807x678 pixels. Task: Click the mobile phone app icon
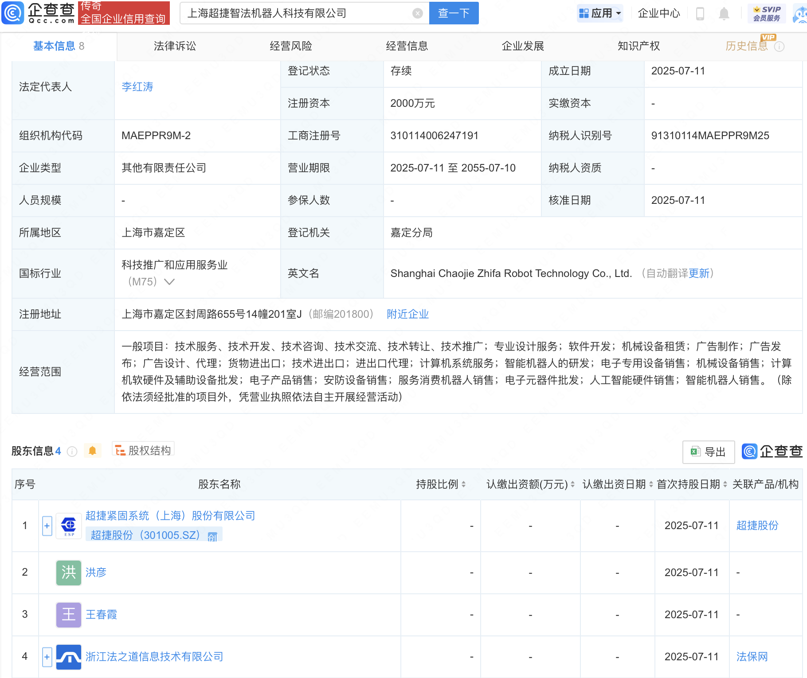700,13
